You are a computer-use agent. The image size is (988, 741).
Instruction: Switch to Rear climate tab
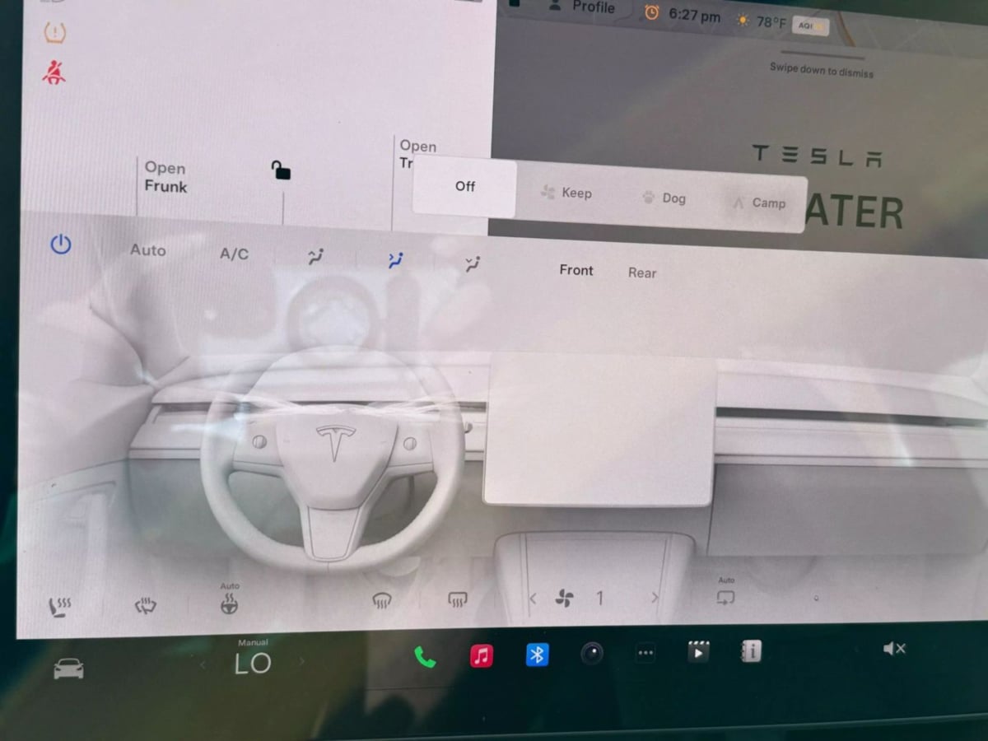(642, 273)
